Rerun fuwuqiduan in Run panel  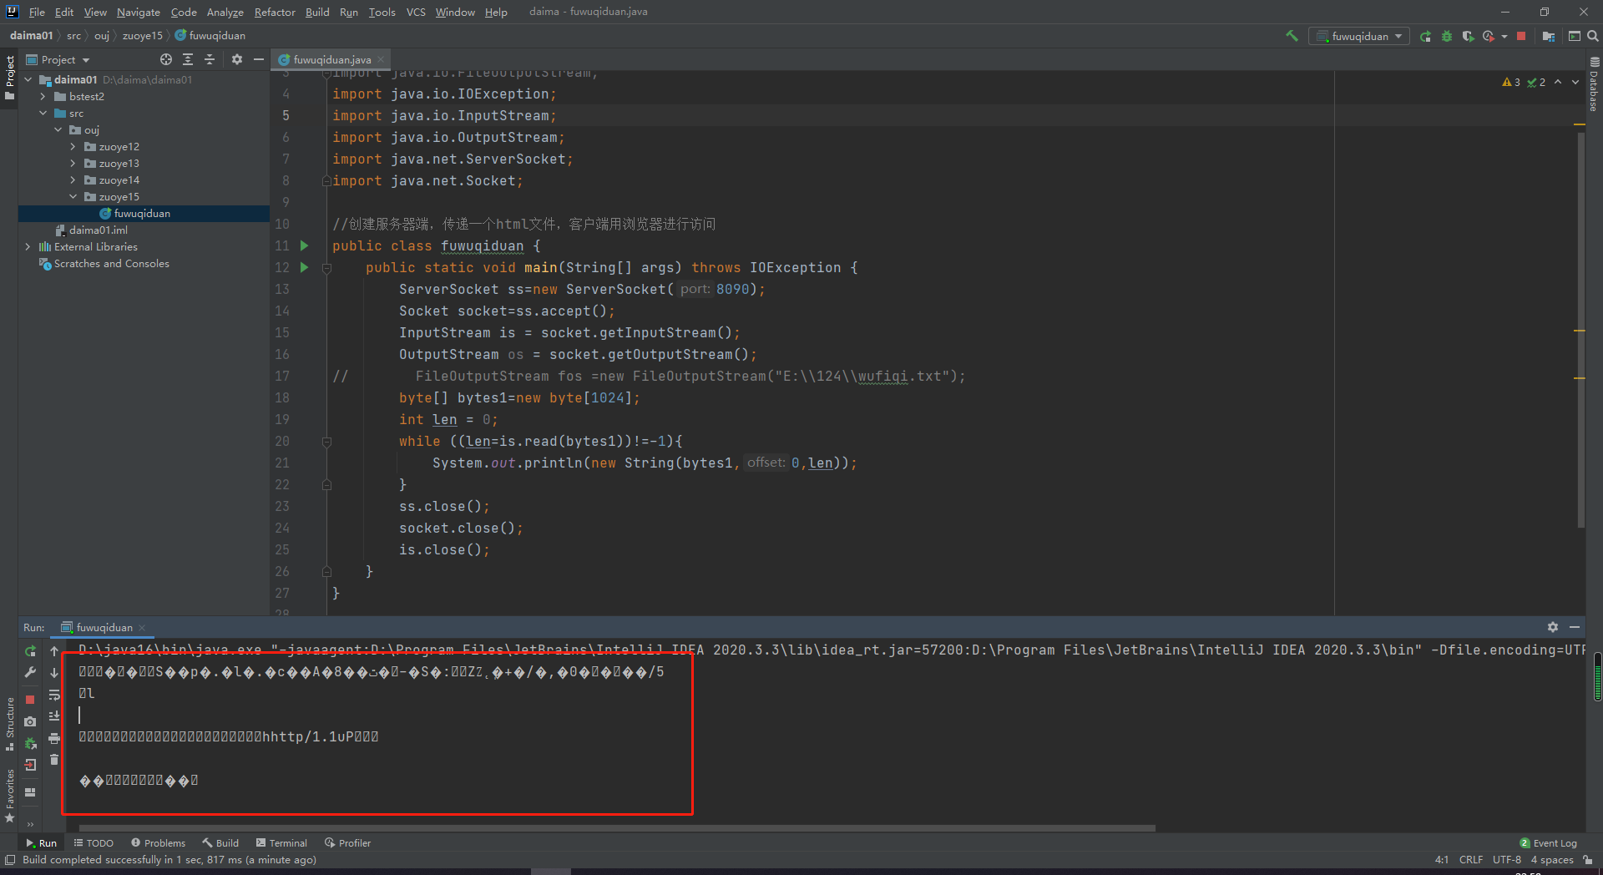pyautogui.click(x=30, y=650)
